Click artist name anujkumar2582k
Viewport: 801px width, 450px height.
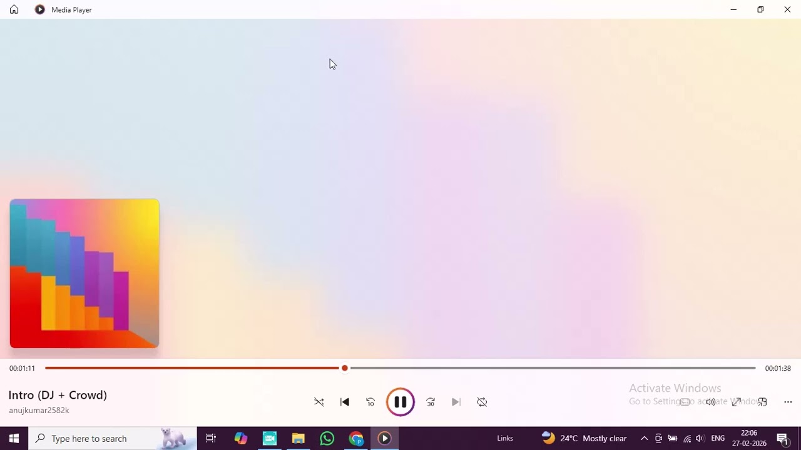tap(39, 411)
